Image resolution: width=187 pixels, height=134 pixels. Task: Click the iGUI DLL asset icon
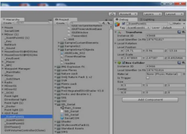pos(65,39)
